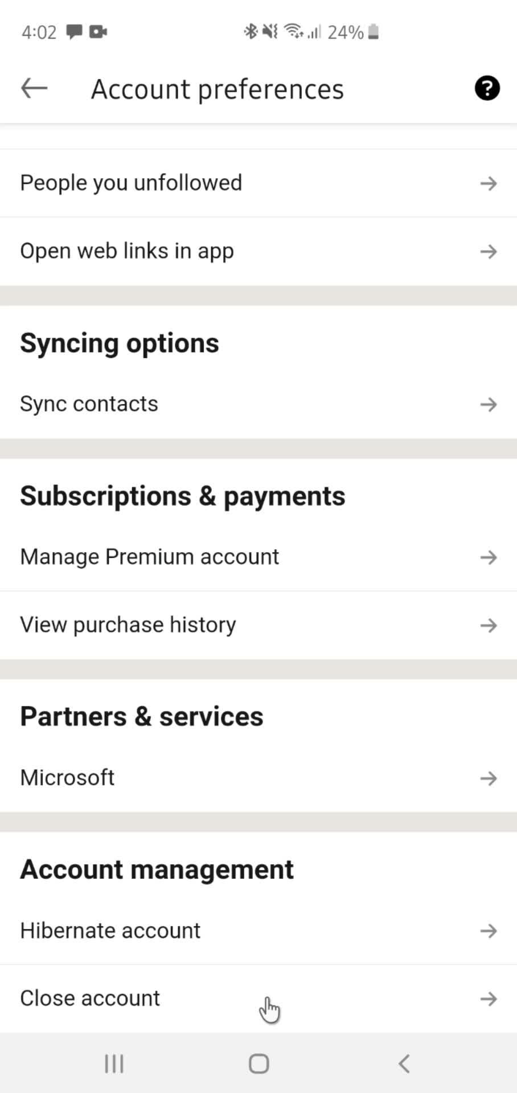Screen dimensions: 517x1093
Task: Tap the back arrow in header
Action: [34, 88]
